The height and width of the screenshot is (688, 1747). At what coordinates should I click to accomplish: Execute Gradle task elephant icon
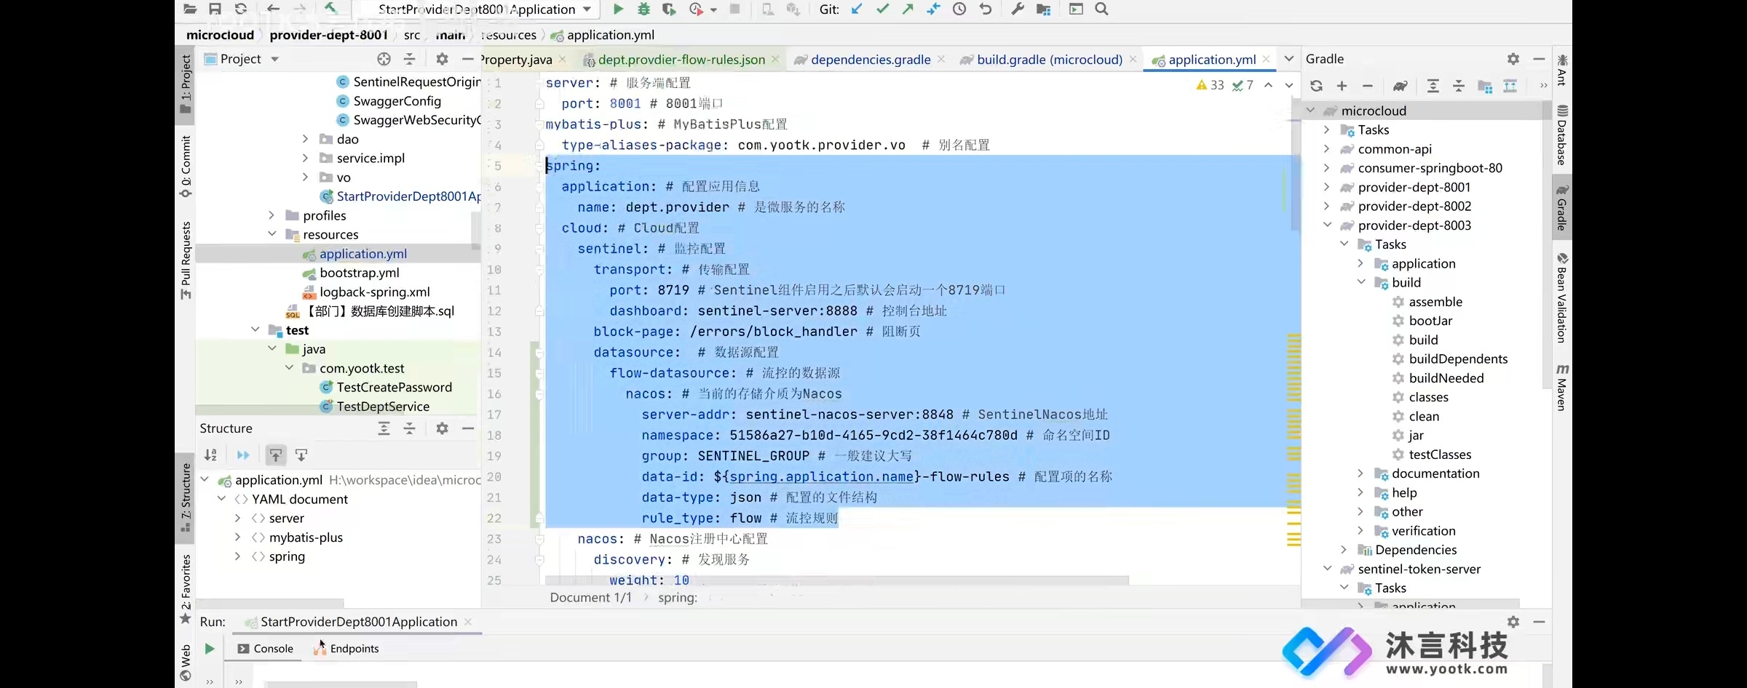click(x=1400, y=86)
